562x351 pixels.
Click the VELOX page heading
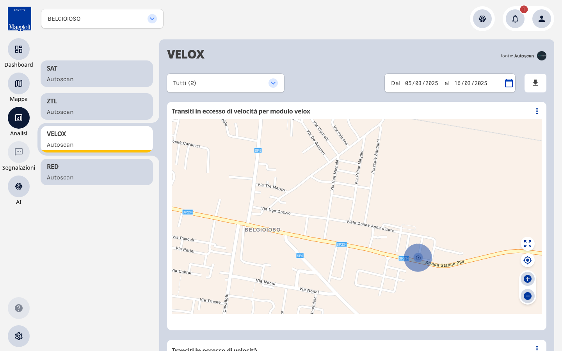coord(186,54)
